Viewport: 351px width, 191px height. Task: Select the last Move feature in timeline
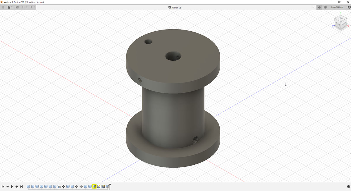(81, 187)
